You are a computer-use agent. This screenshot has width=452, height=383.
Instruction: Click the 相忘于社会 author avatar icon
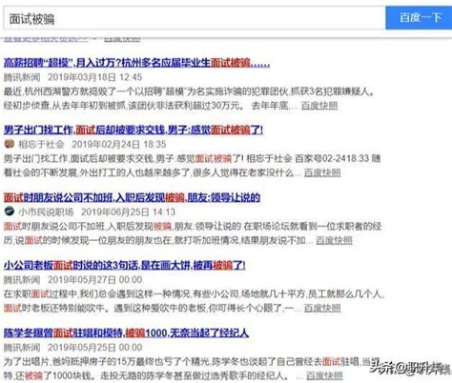(x=10, y=144)
